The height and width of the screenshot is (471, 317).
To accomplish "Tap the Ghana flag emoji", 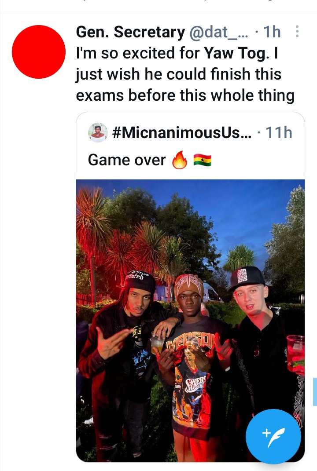I will (x=202, y=160).
